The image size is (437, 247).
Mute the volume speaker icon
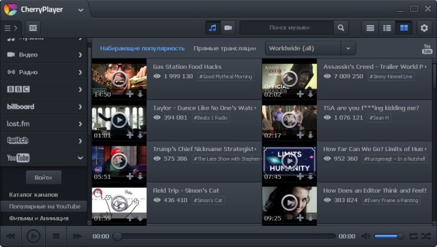[366, 236]
